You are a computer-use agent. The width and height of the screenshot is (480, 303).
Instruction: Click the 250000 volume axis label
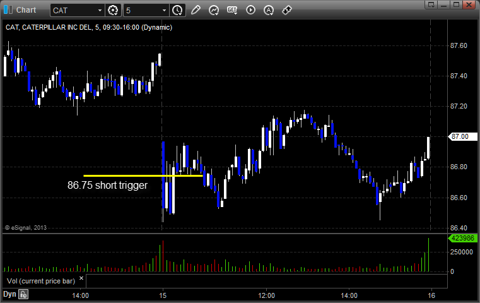click(x=461, y=252)
